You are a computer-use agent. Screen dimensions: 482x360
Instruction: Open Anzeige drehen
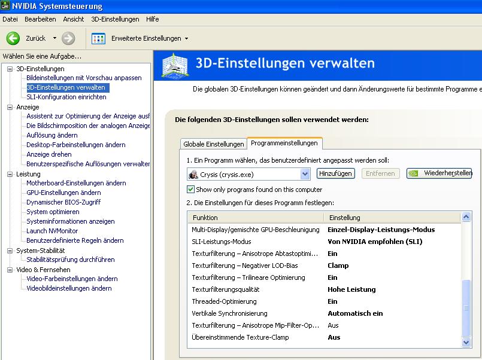49,154
